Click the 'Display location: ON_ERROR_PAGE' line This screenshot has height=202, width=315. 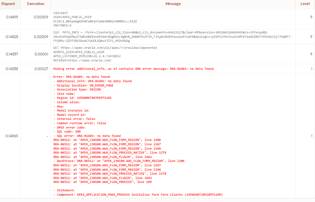[x=83, y=85]
